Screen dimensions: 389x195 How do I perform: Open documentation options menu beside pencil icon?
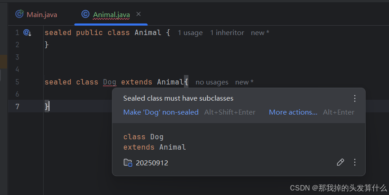pyautogui.click(x=355, y=162)
